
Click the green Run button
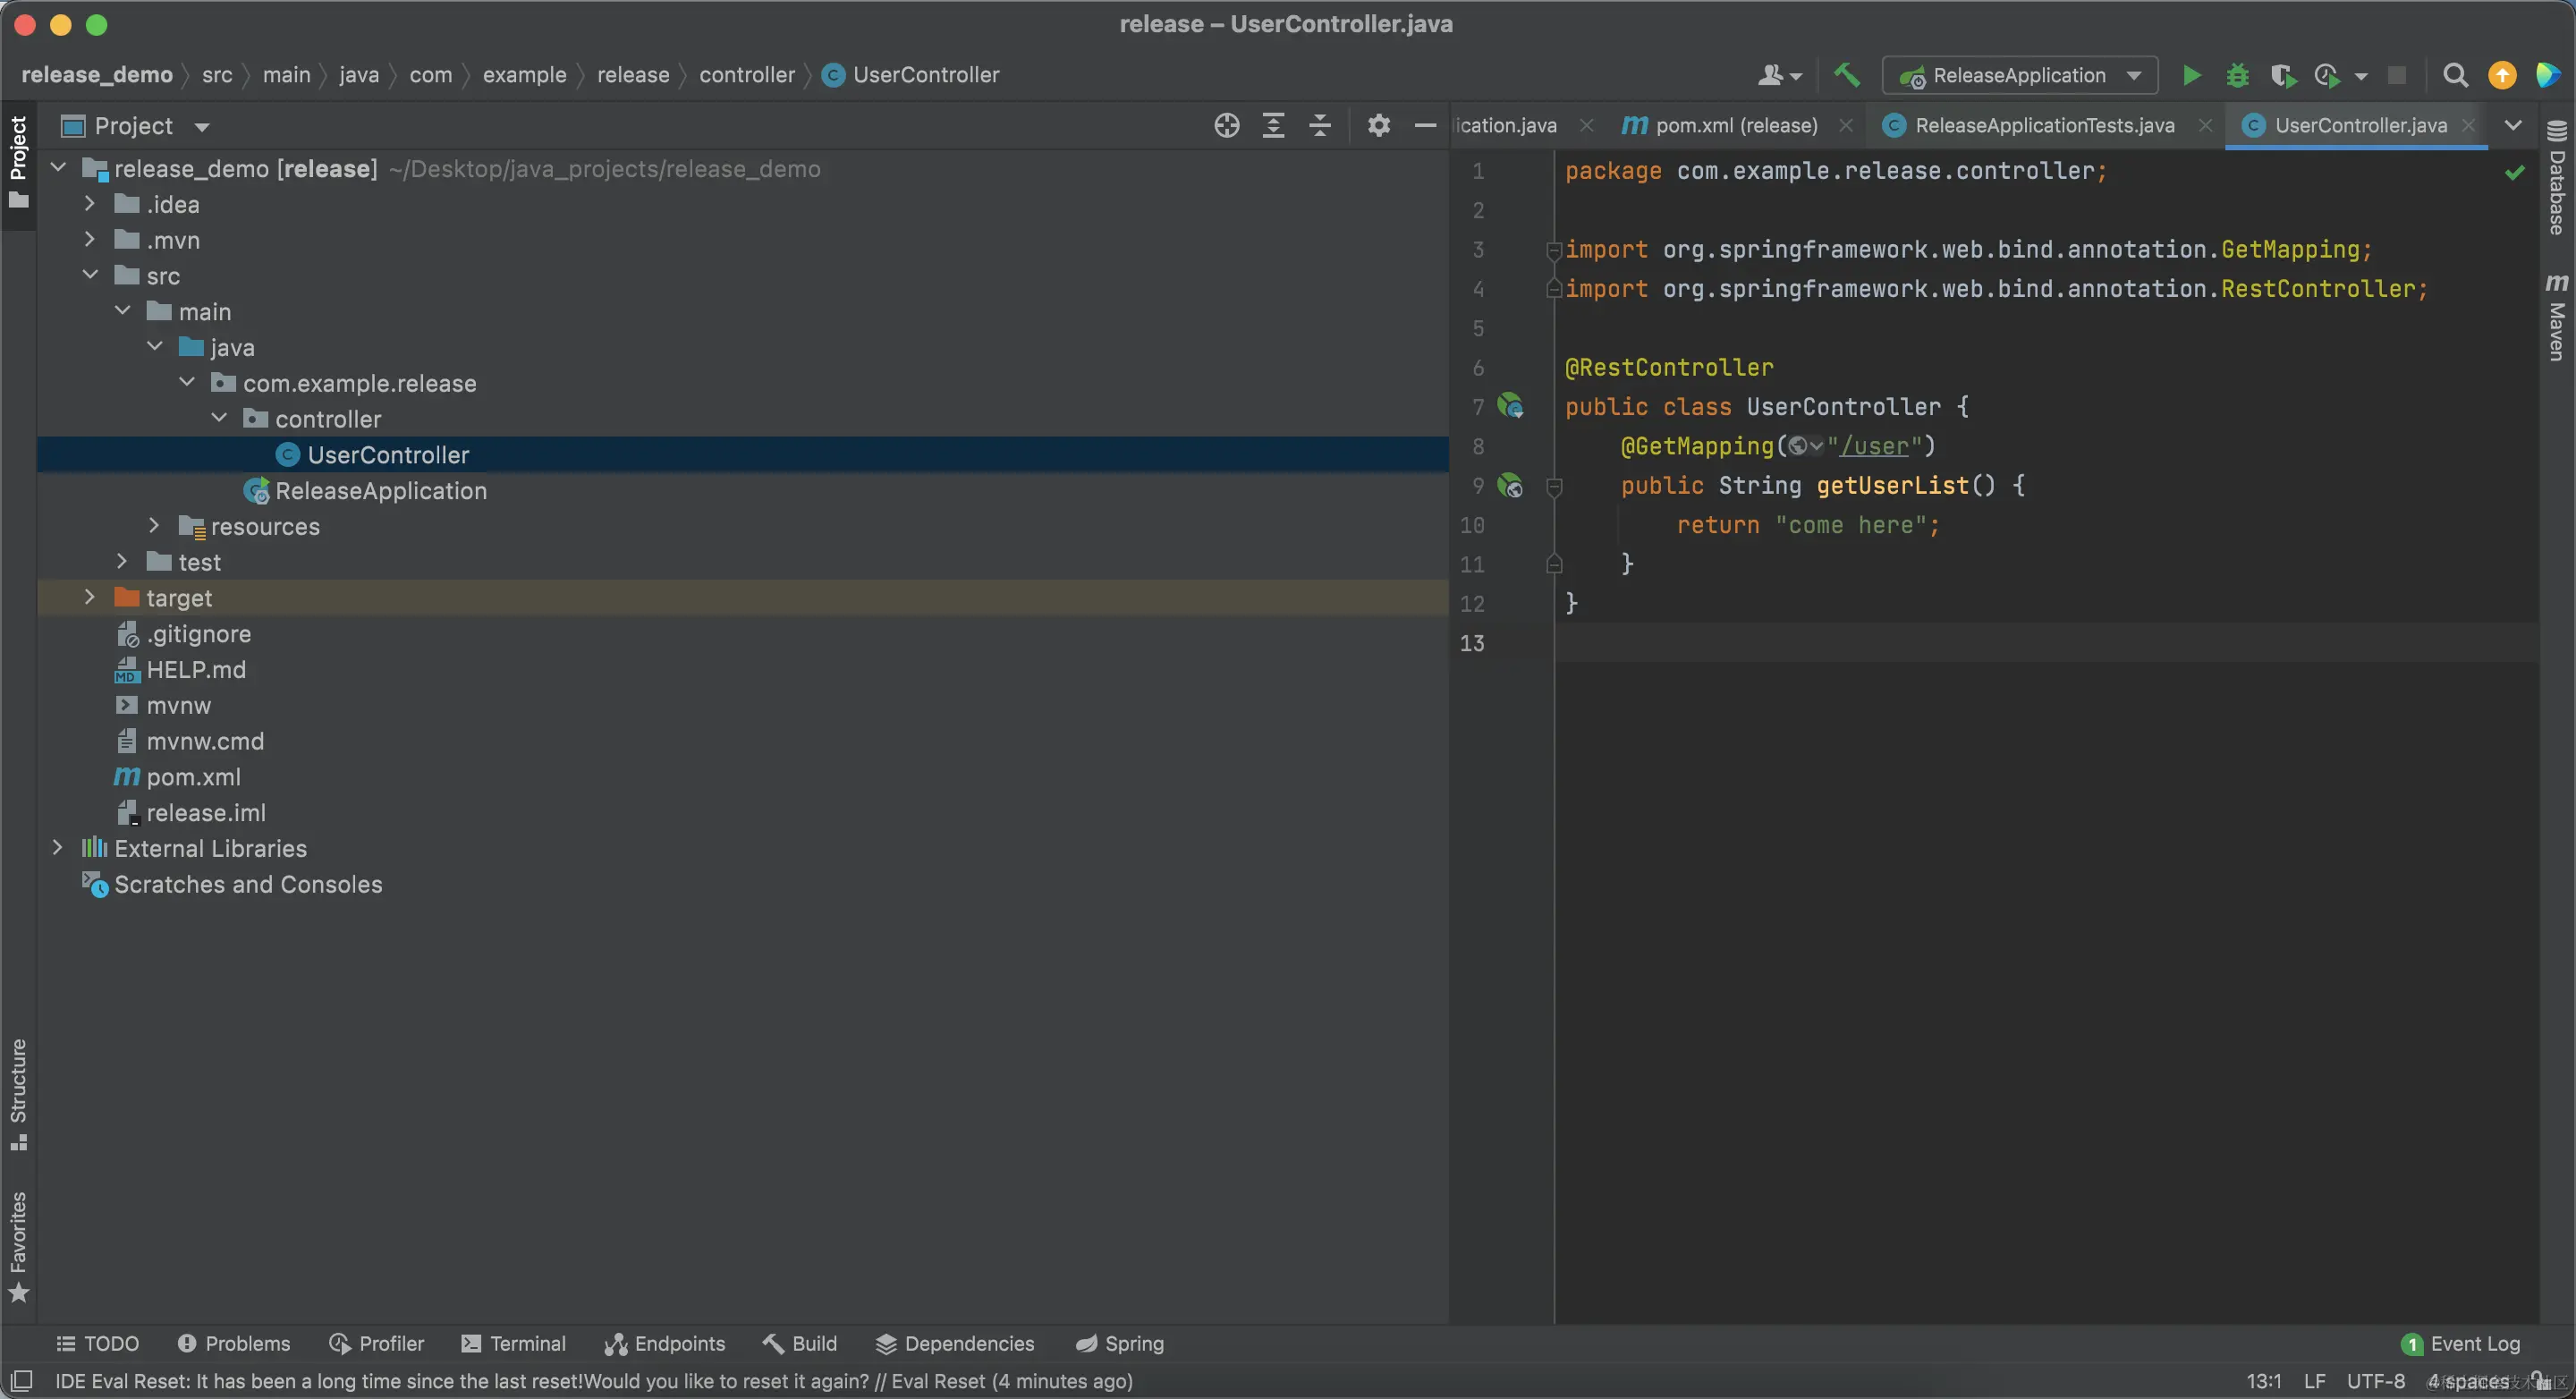tap(2191, 76)
